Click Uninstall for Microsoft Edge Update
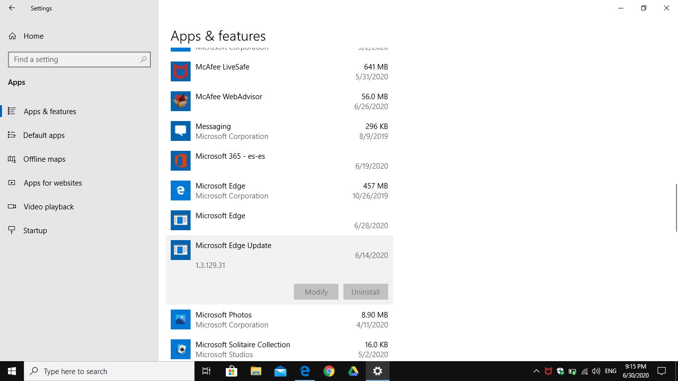The image size is (678, 381). 366,292
